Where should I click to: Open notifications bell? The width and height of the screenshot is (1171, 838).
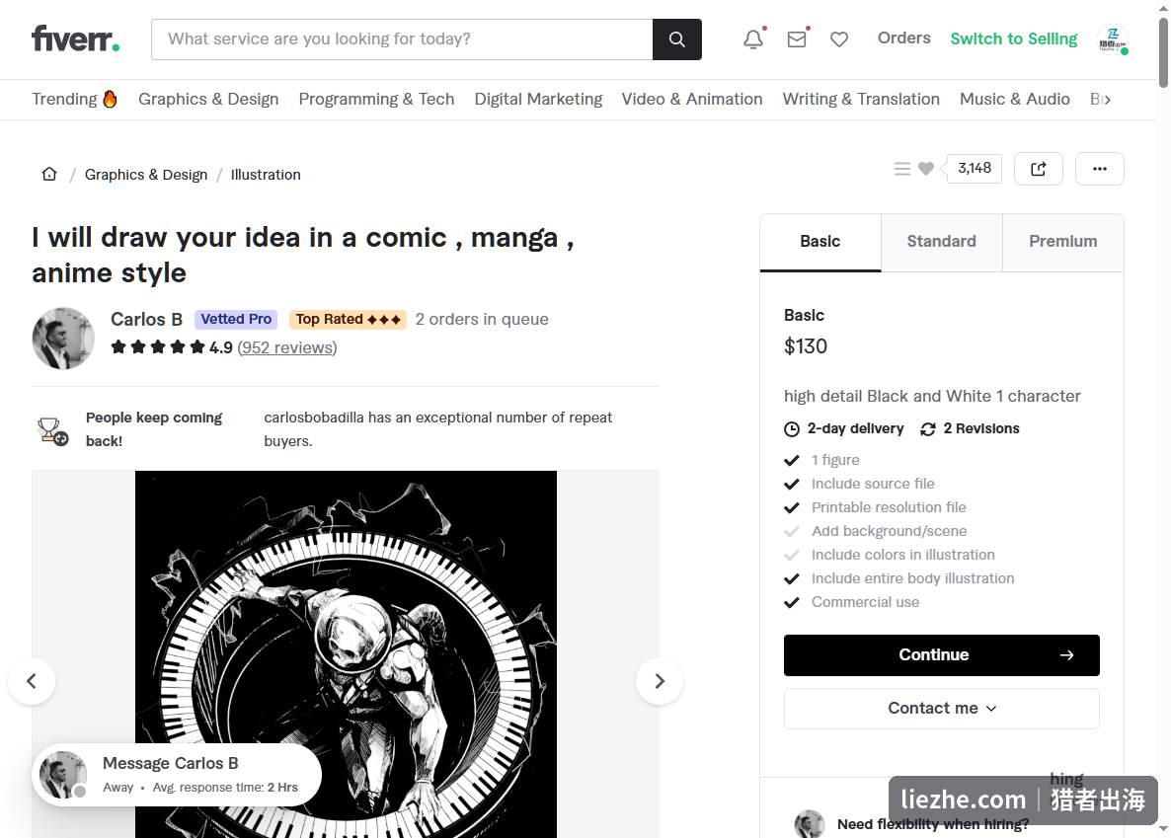[x=753, y=38]
